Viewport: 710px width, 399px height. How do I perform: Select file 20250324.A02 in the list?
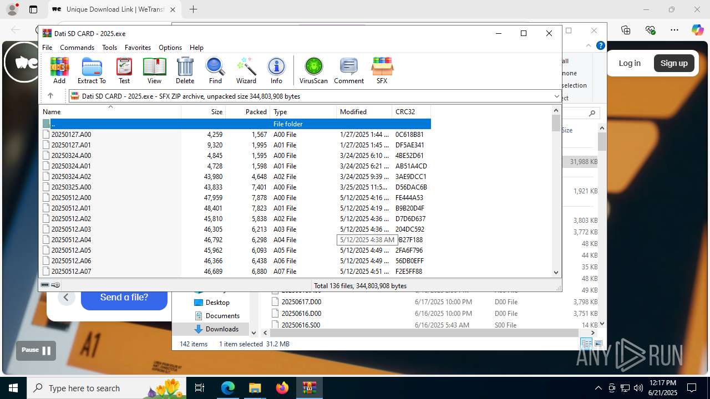235,177
